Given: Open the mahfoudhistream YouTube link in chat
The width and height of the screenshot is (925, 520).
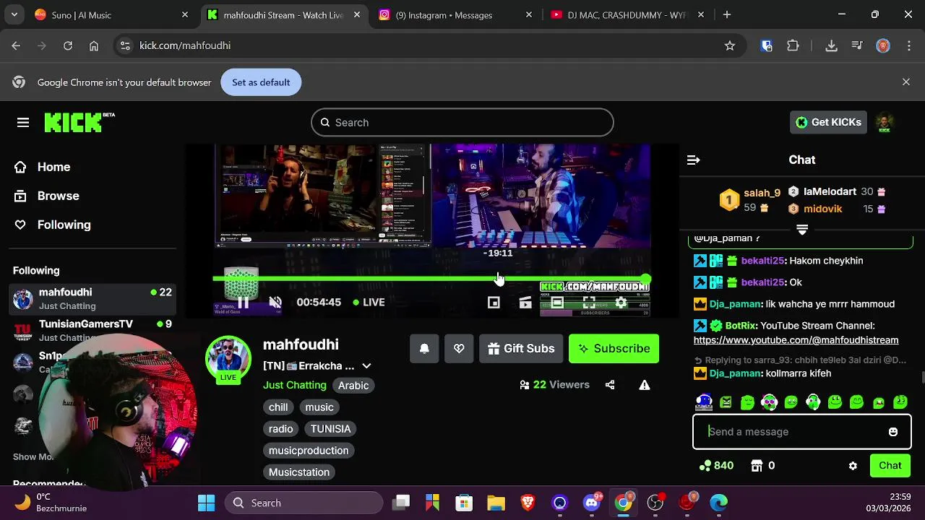Looking at the screenshot, I should click(796, 339).
